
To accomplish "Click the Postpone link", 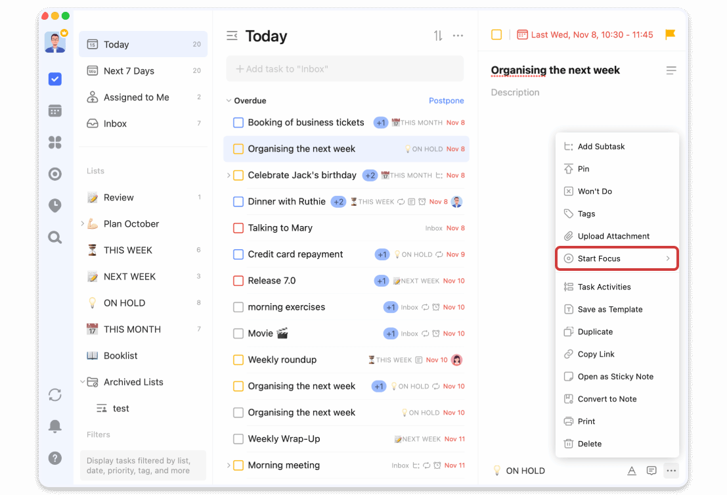I will pyautogui.click(x=446, y=100).
